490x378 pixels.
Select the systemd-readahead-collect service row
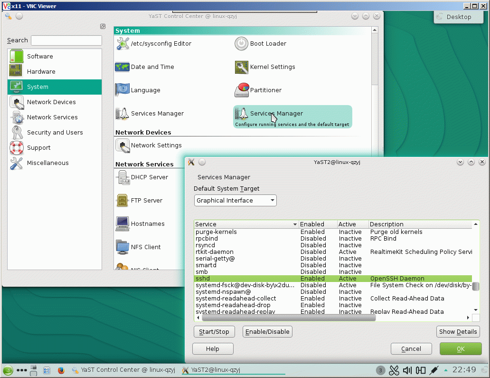(x=333, y=299)
